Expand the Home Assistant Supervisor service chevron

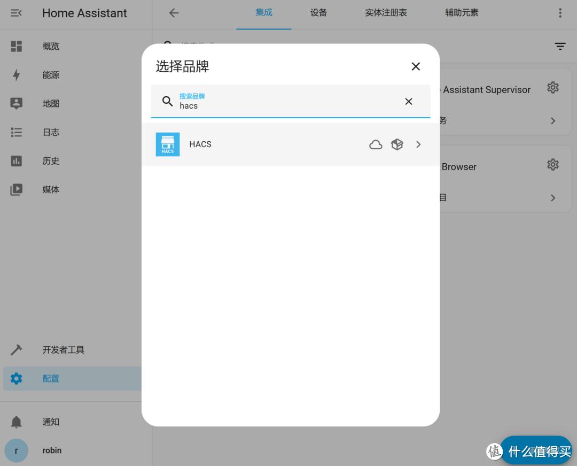click(x=553, y=121)
